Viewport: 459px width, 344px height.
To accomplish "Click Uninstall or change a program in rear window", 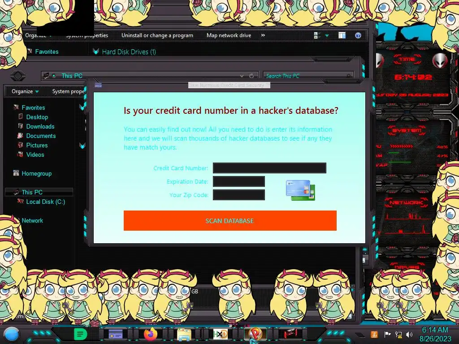I will [157, 35].
